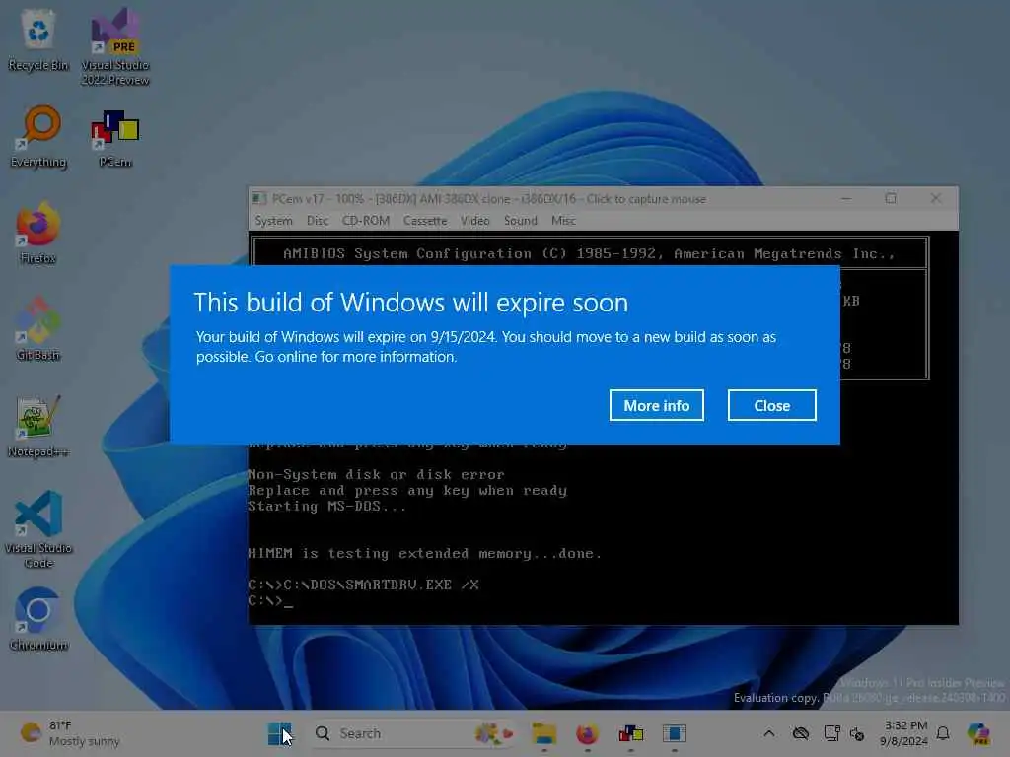Open the Video menu in PCem
This screenshot has height=757, width=1010.
click(474, 221)
